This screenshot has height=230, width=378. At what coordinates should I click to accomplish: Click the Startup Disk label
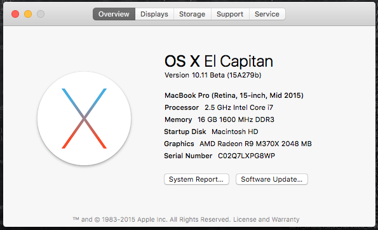tap(185, 132)
